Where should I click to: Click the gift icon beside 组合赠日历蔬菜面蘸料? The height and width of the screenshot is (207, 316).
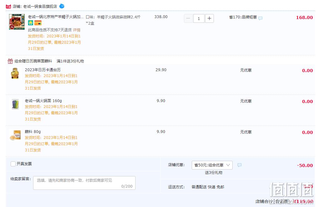click(x=10, y=61)
